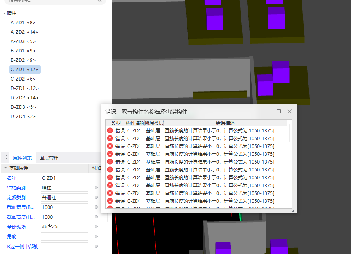Click the panel drag handle beside 属性列表
The height and width of the screenshot is (254, 351).
click(6, 158)
